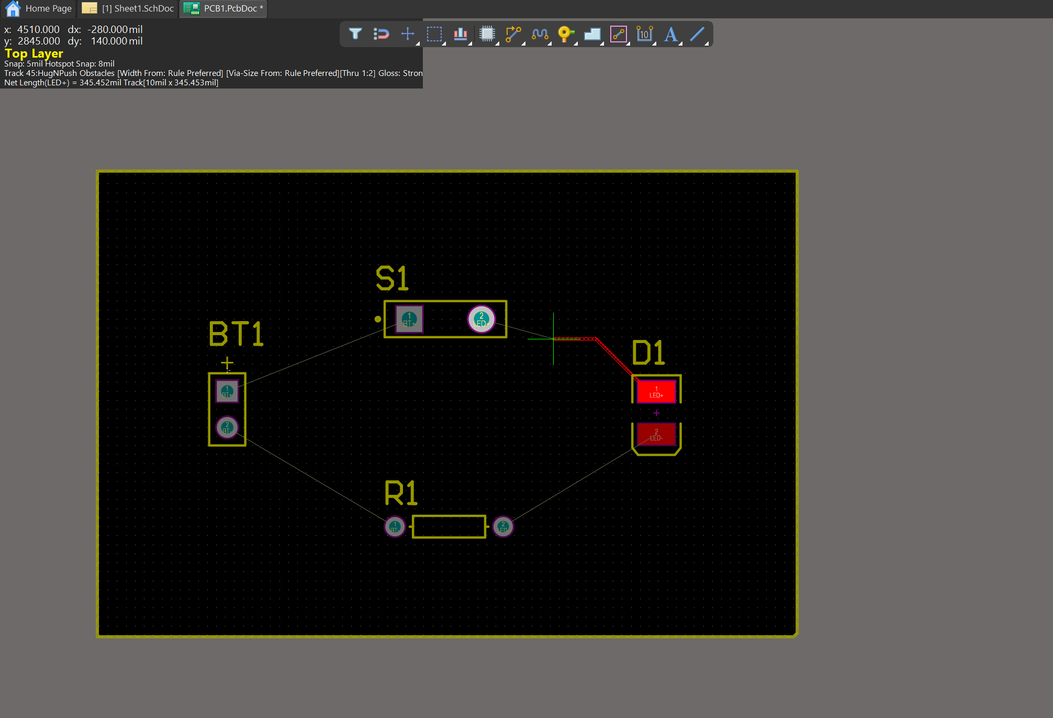This screenshot has width=1053, height=718.
Task: Open the Snap Options magnet icon
Action: [x=382, y=34]
